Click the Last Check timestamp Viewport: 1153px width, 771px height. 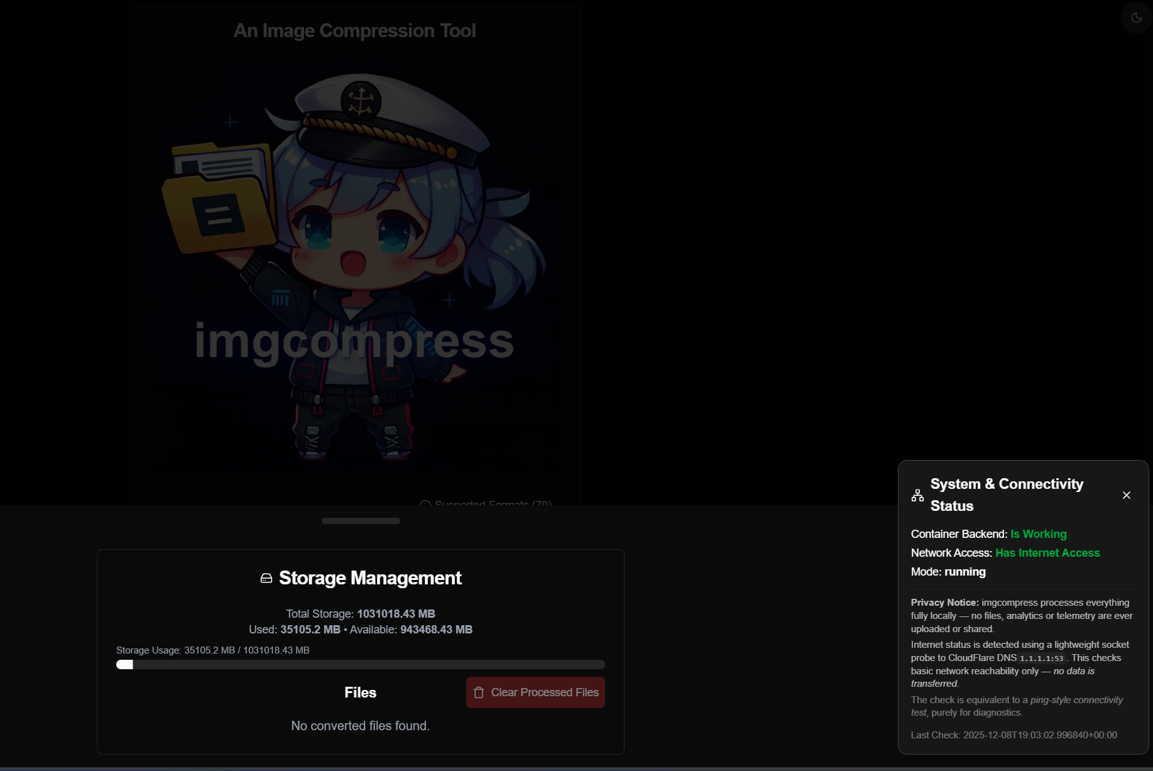(x=1014, y=735)
